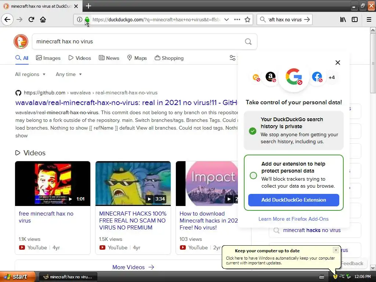Toggle the sidebar view icon

[x=355, y=19]
